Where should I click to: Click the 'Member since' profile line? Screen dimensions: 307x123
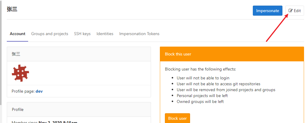(x=44, y=122)
